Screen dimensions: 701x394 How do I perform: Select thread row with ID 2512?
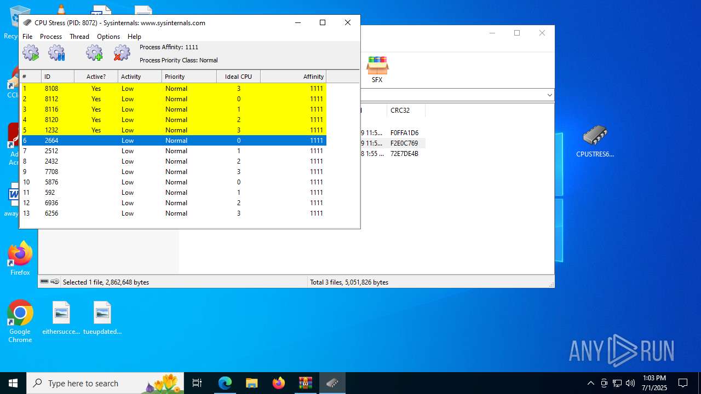click(x=173, y=150)
